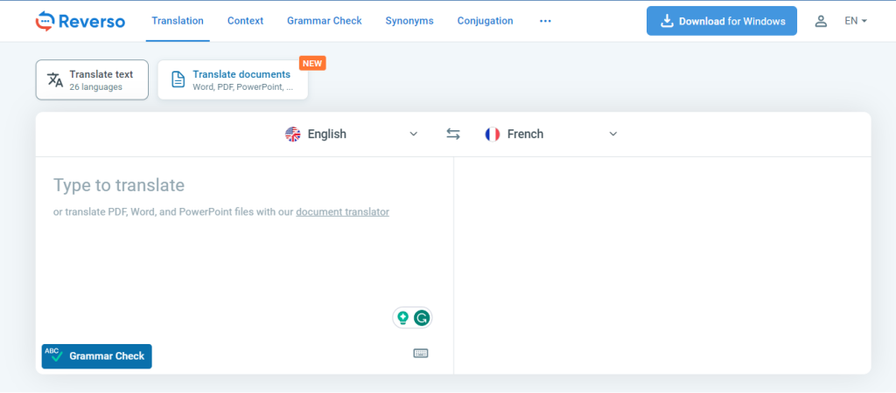Click the chevron next to English
The image size is (896, 393).
(x=414, y=134)
